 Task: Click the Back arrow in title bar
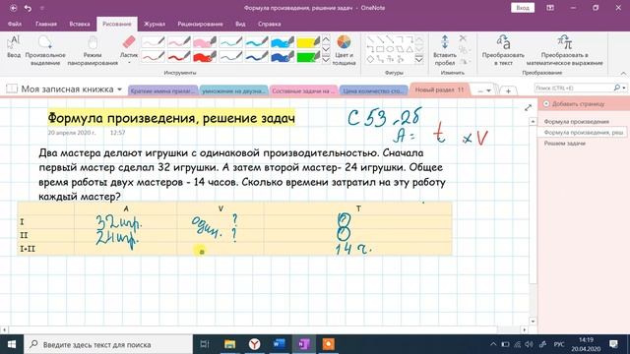13,8
